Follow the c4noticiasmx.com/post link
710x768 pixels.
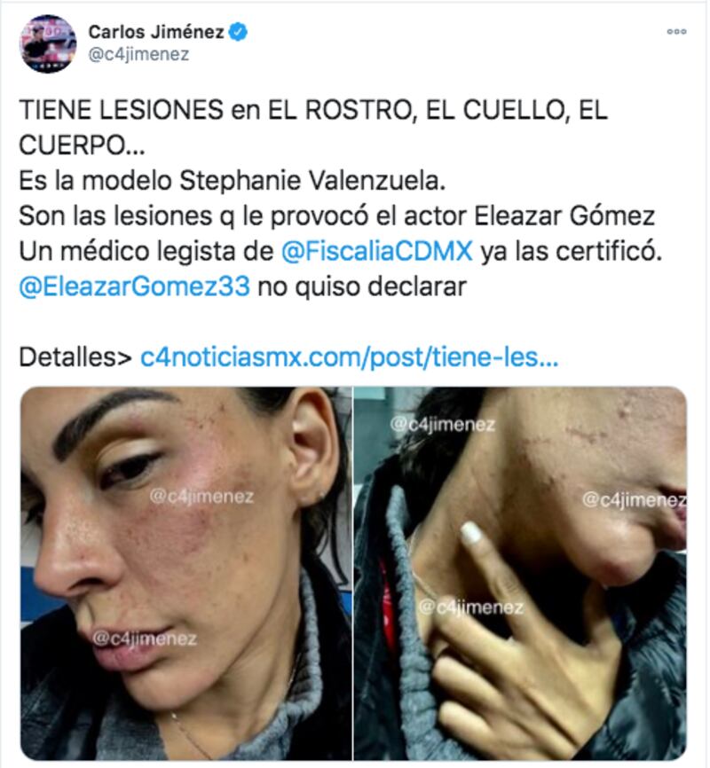(x=349, y=357)
